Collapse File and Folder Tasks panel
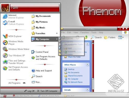Image resolution: width=129 pixels, height=98 pixels. click(87, 44)
